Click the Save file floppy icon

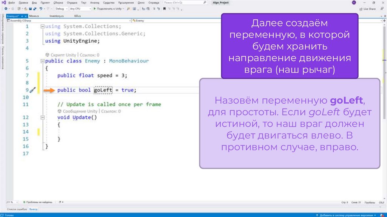pyautogui.click(x=30, y=9)
